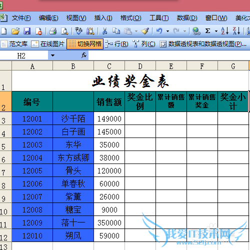Select the 奖金小计 header cell
Viewport: 250px width, 250px height.
coord(233,101)
